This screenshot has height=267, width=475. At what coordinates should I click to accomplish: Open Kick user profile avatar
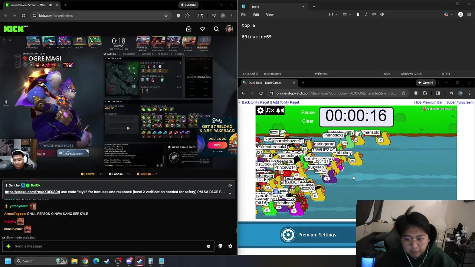point(229,29)
